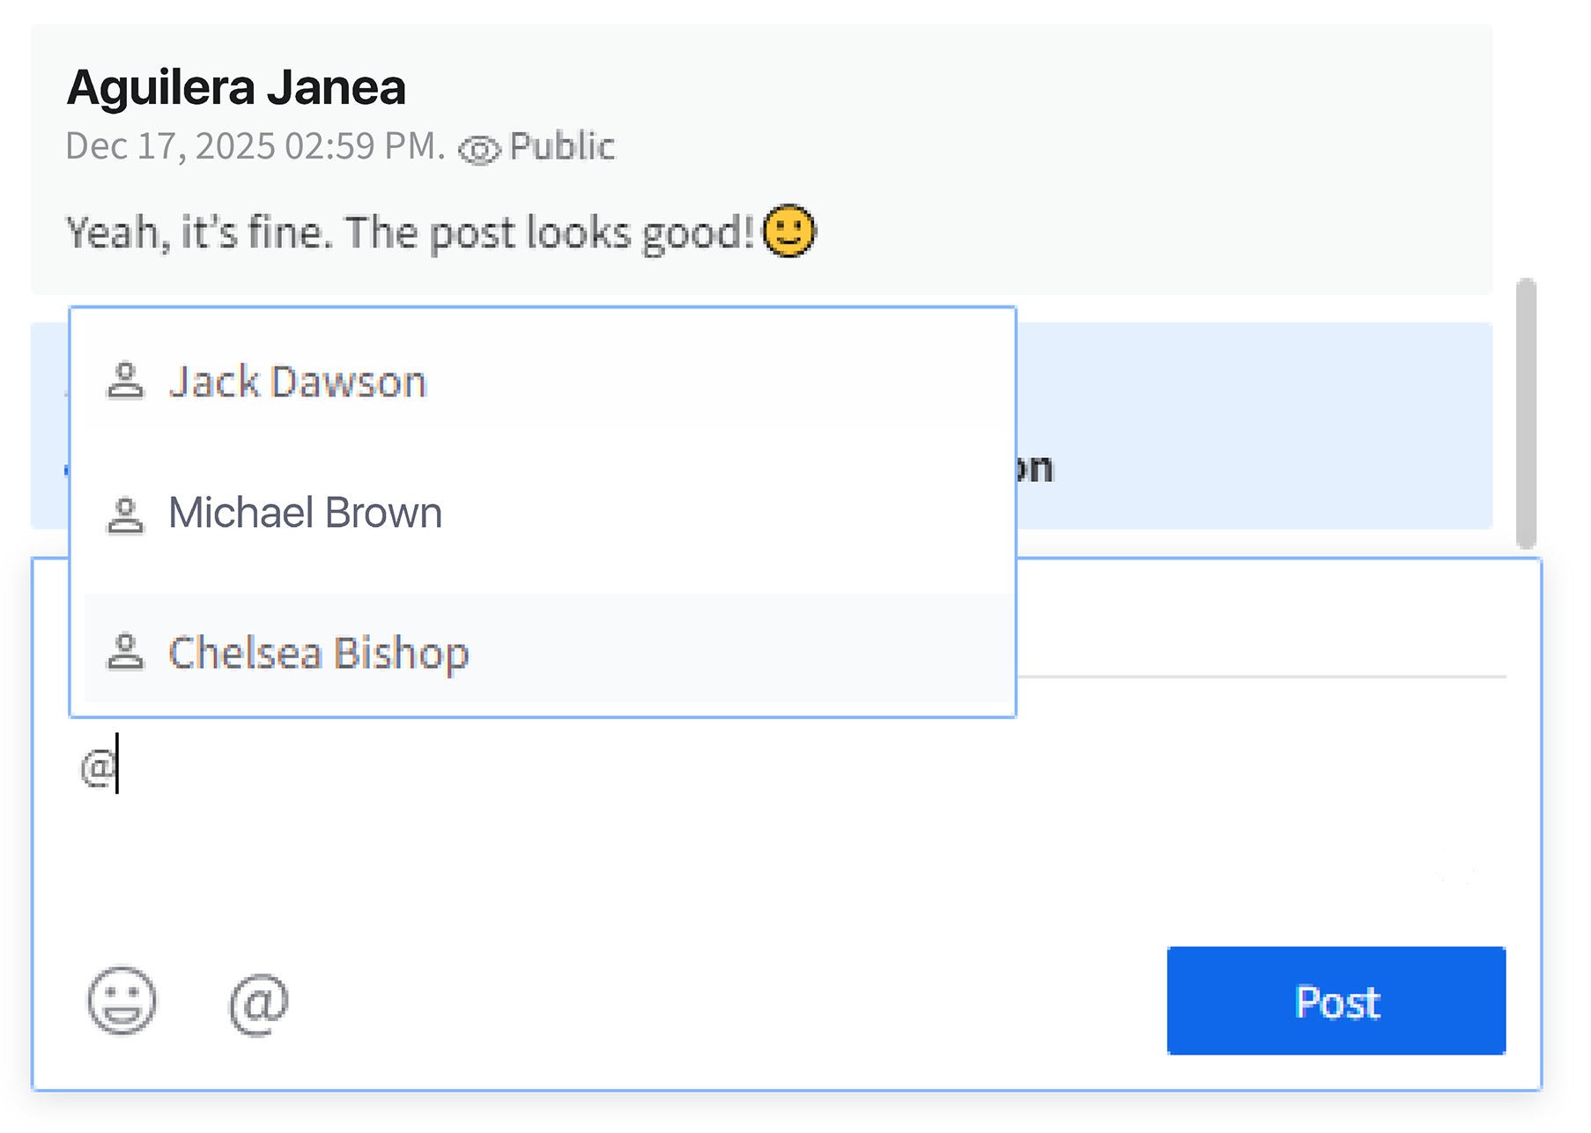1591x1133 pixels.
Task: Click the @ mention toolbar icon
Action: coord(258,1003)
